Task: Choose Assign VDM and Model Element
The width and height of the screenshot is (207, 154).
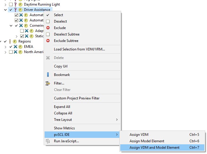Action: click(155, 148)
